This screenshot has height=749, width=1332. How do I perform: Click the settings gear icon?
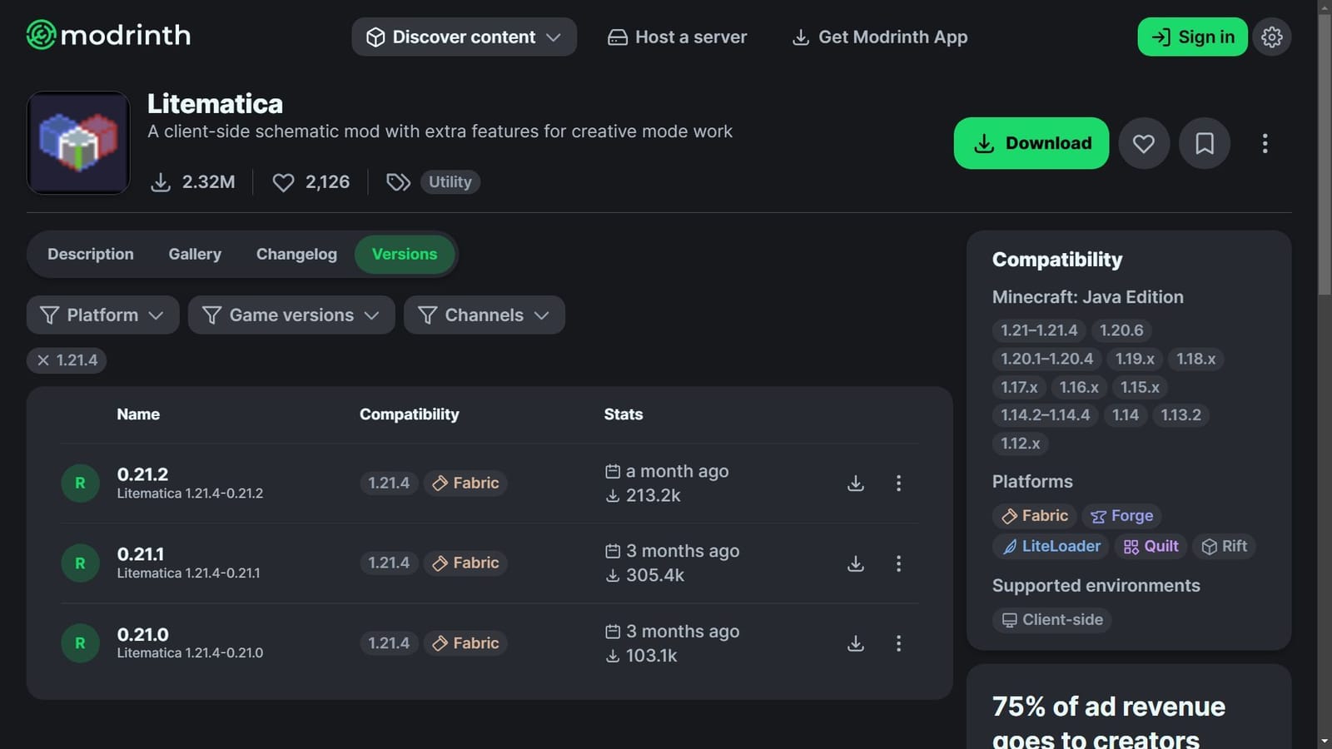(x=1271, y=37)
